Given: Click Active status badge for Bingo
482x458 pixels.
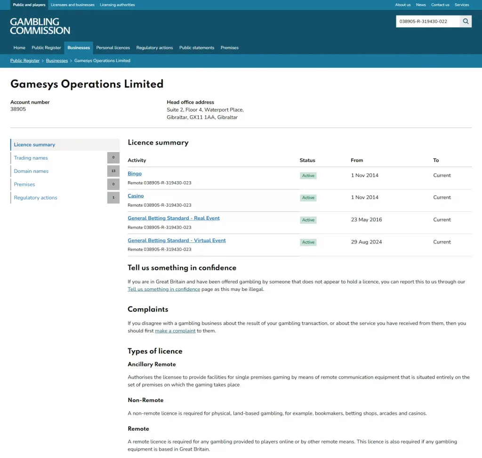Looking at the screenshot, I should 308,176.
